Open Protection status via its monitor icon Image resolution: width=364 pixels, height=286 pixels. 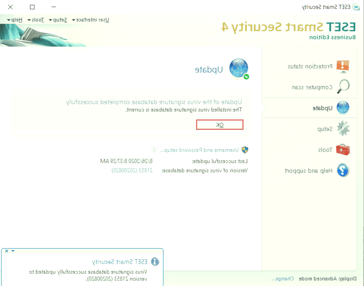(x=343, y=66)
